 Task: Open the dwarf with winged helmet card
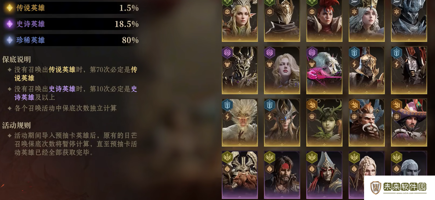(x=240, y=175)
